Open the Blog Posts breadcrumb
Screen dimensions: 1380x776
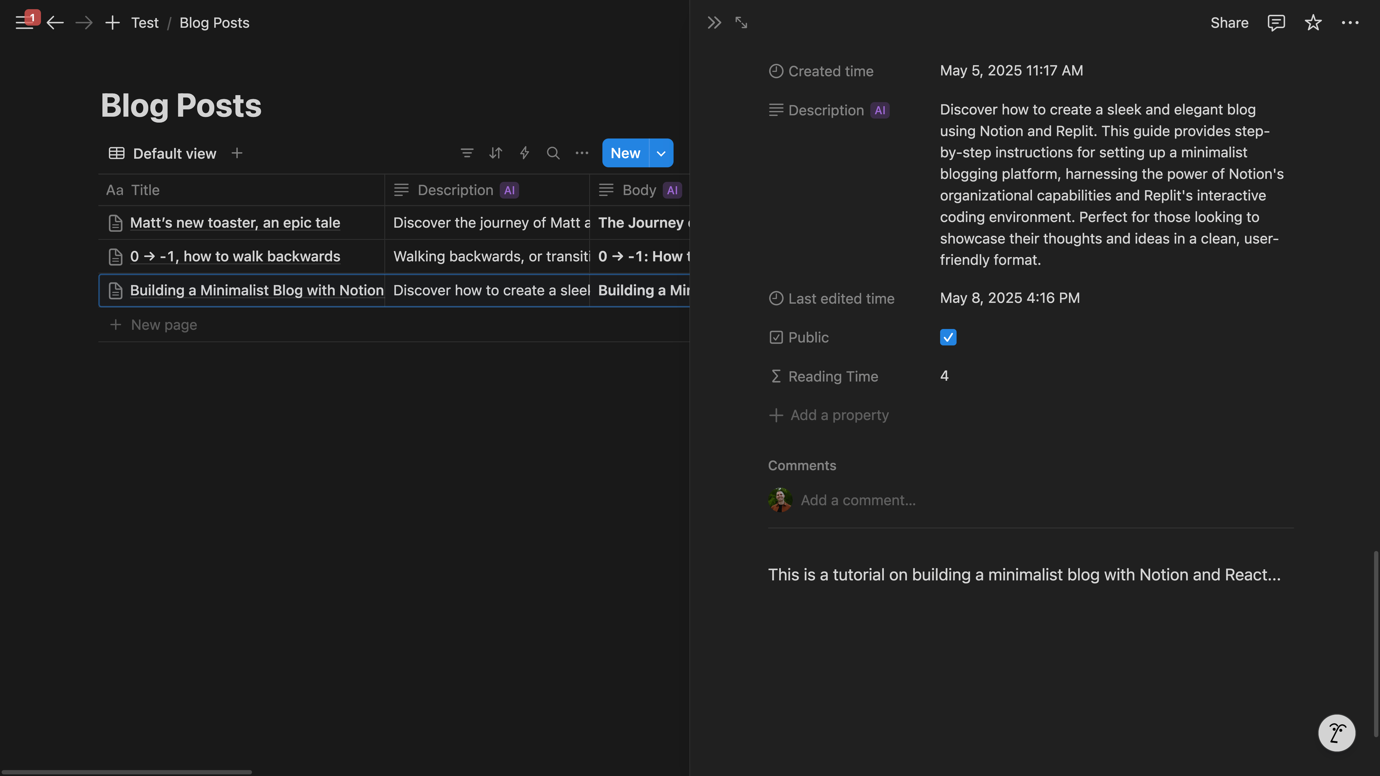[214, 22]
